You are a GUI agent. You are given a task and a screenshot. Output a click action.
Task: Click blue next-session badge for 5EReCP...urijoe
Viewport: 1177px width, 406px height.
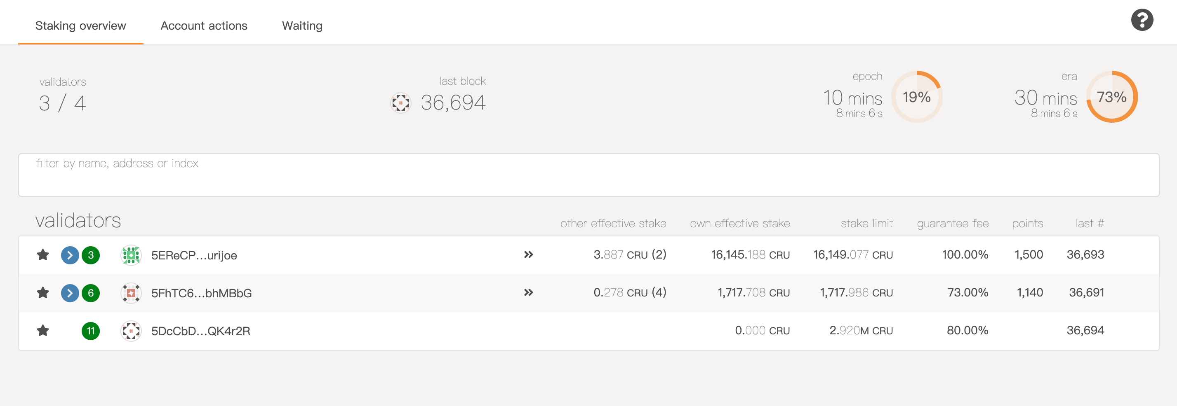coord(70,255)
